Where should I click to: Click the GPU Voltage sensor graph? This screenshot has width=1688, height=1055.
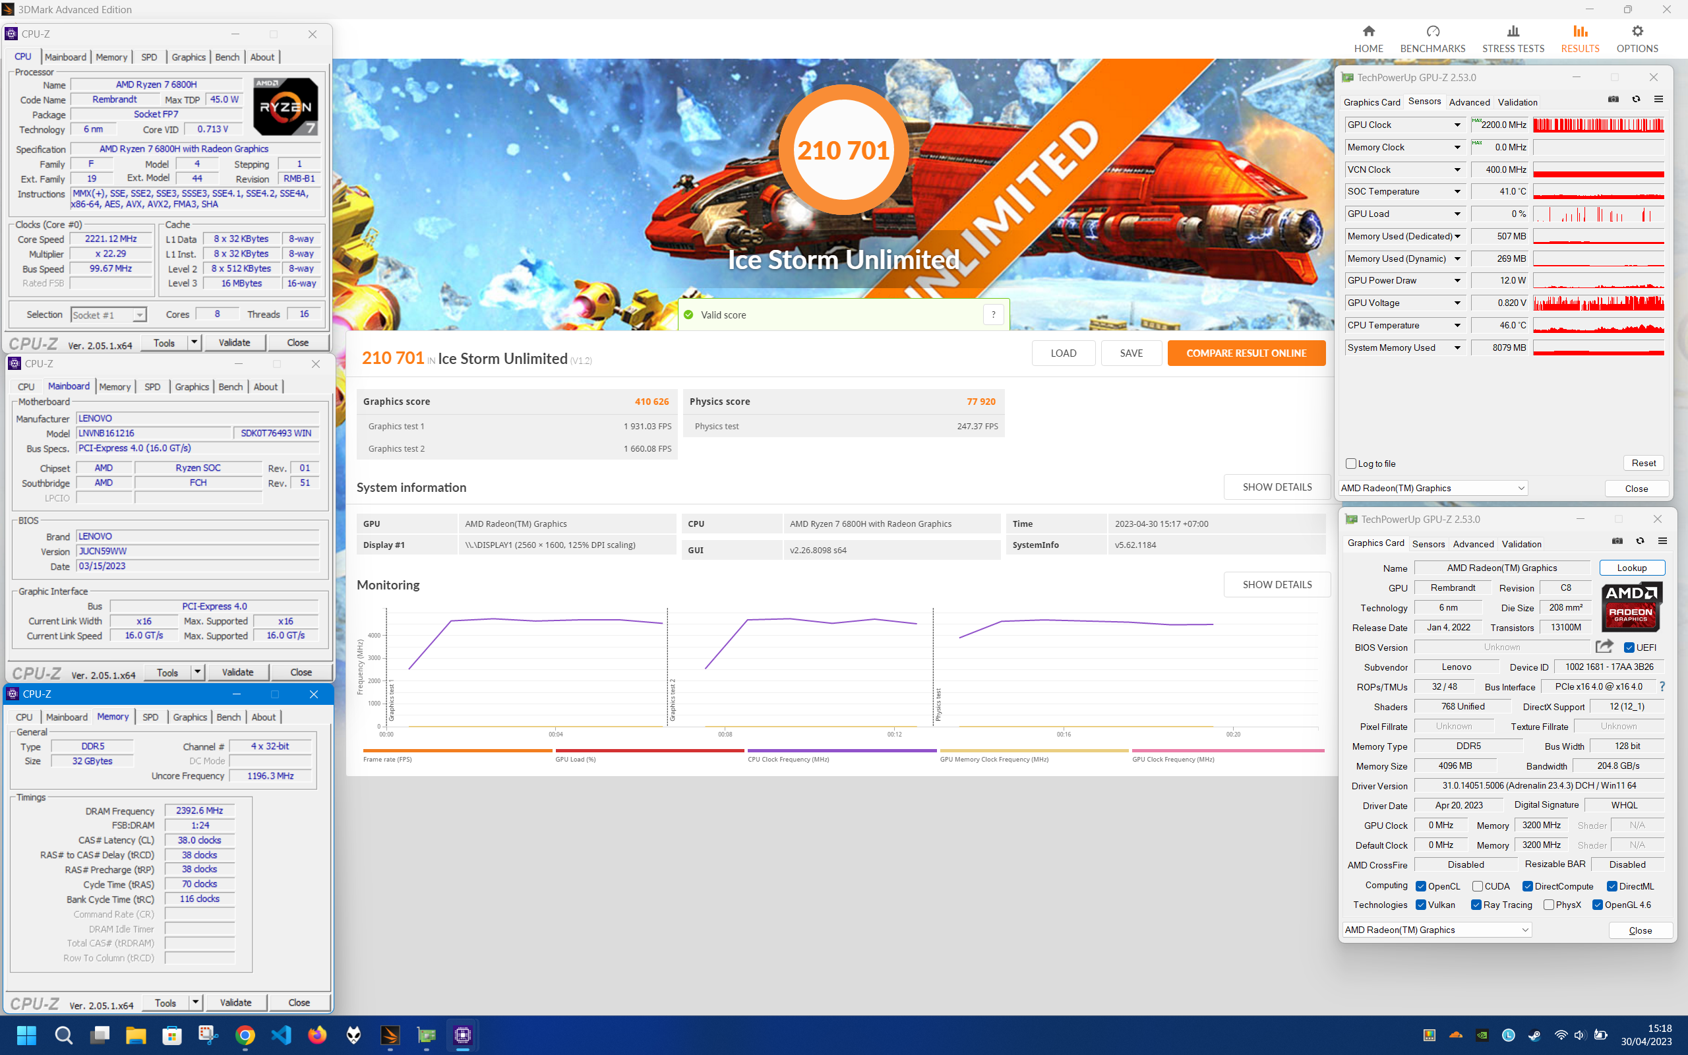[1598, 303]
